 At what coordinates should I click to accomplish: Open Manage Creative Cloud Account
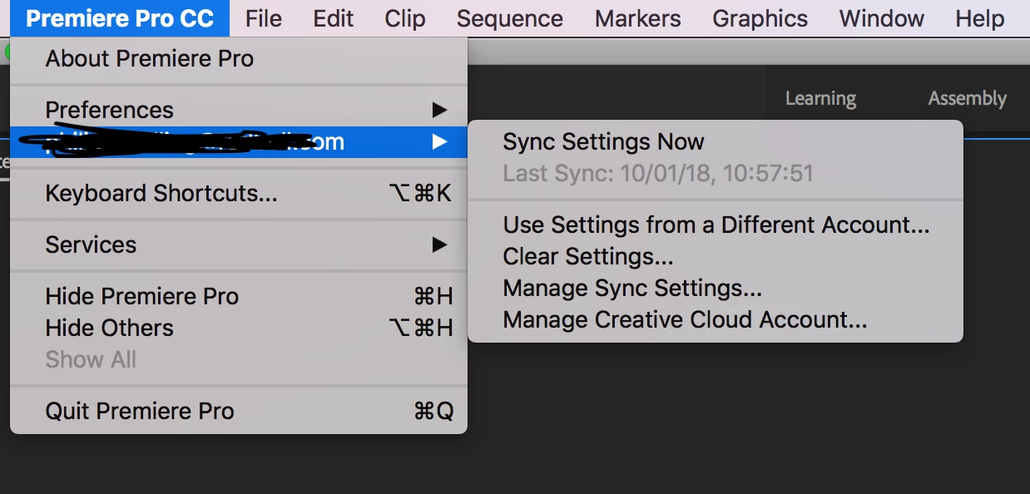coord(685,320)
